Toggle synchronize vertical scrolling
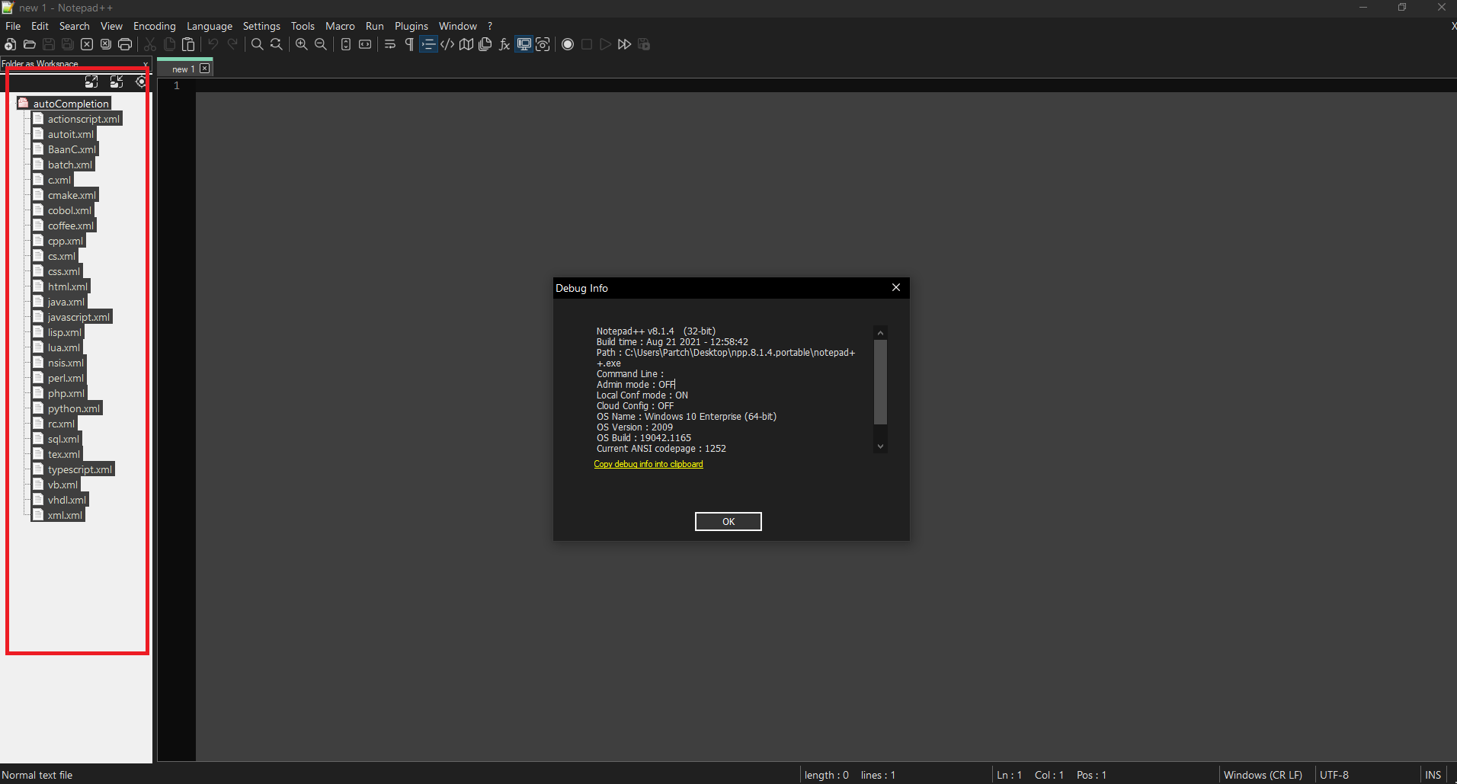Viewport: 1457px width, 784px height. pos(346,44)
